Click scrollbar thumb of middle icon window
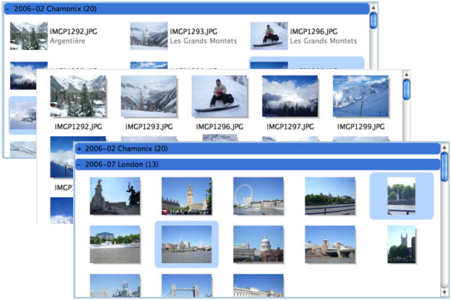Screen dimensions: 451x300 click(406, 89)
